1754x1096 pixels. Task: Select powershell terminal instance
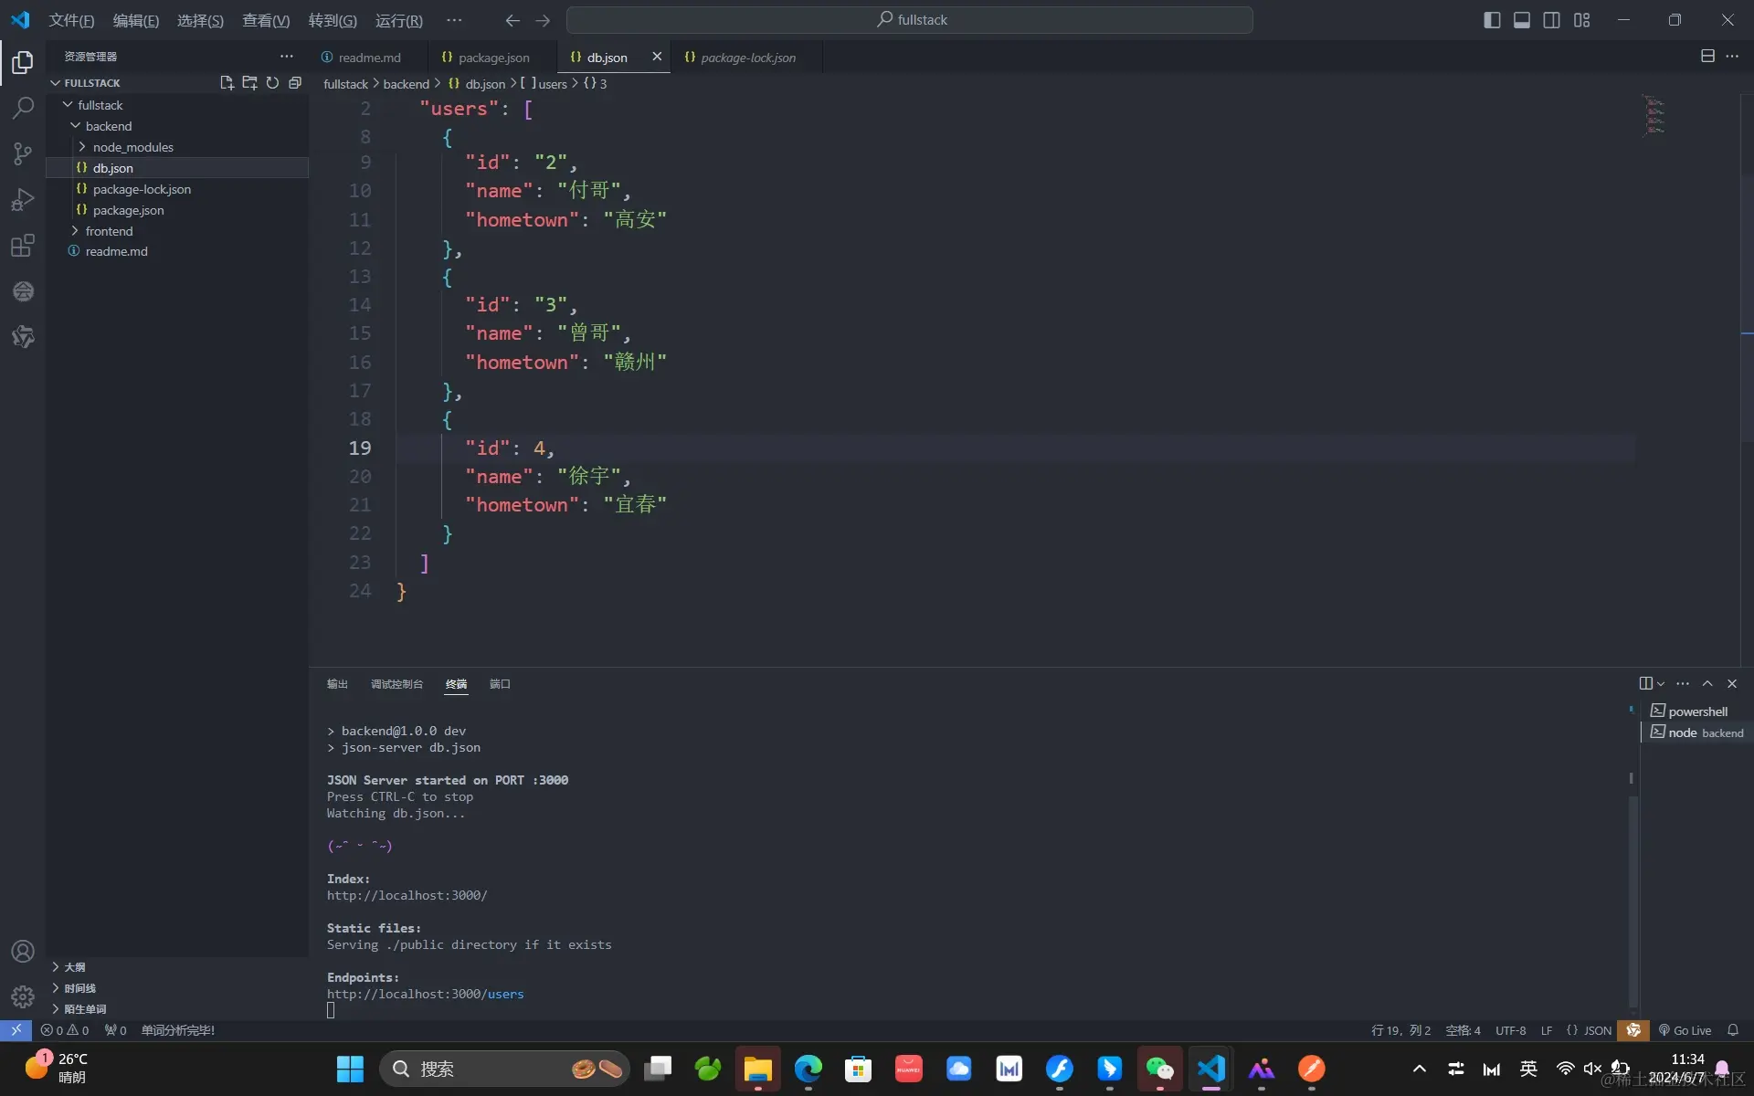coord(1697,711)
